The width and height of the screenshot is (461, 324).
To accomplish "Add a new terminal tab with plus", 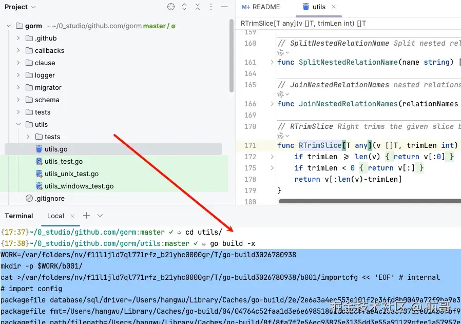I will pyautogui.click(x=86, y=216).
